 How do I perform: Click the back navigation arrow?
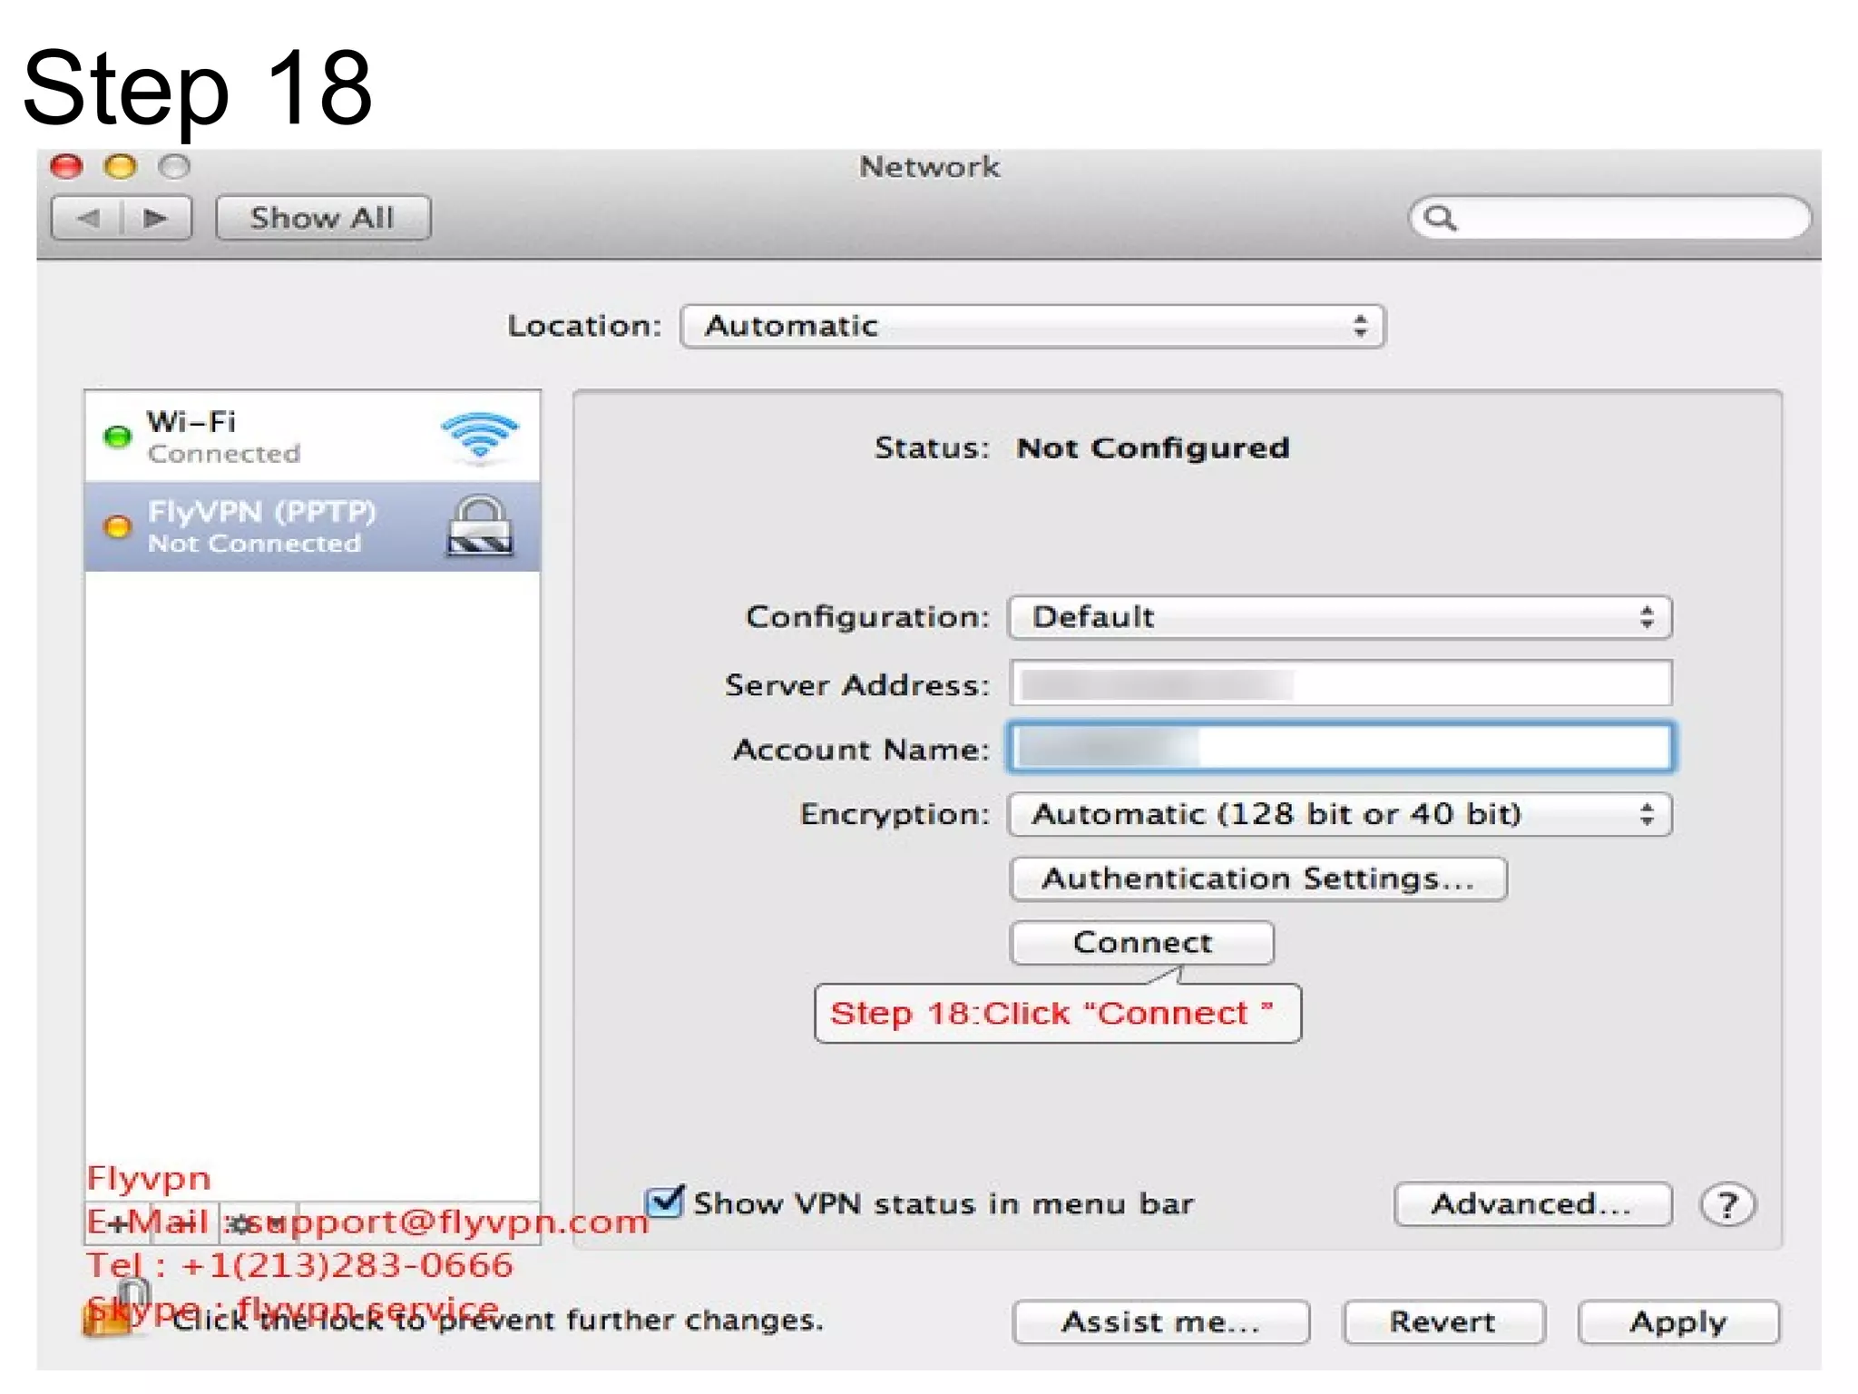[88, 219]
